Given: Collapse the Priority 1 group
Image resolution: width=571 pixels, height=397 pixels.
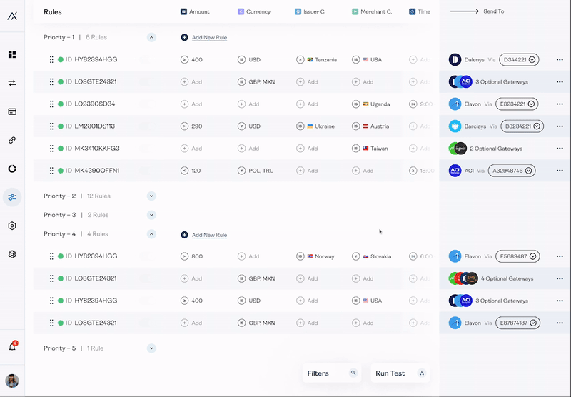Looking at the screenshot, I should (151, 37).
